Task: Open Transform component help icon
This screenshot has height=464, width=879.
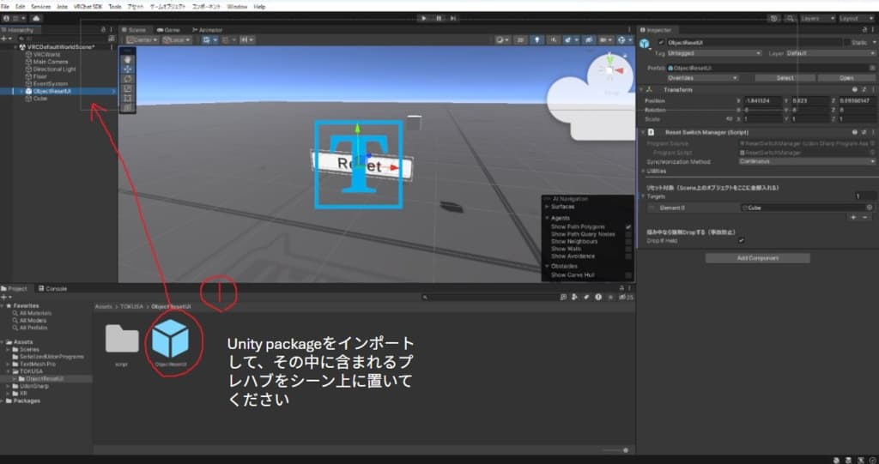Action: pyautogui.click(x=855, y=90)
